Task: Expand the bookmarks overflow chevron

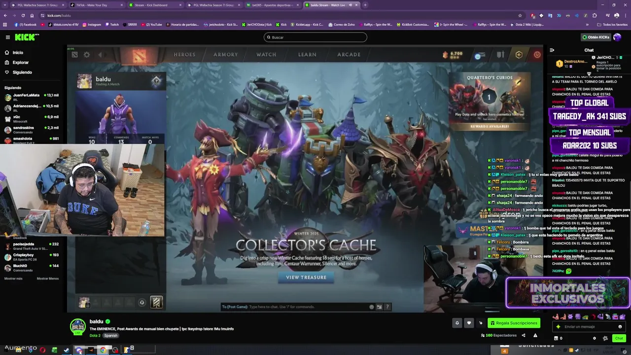Action: [587, 24]
